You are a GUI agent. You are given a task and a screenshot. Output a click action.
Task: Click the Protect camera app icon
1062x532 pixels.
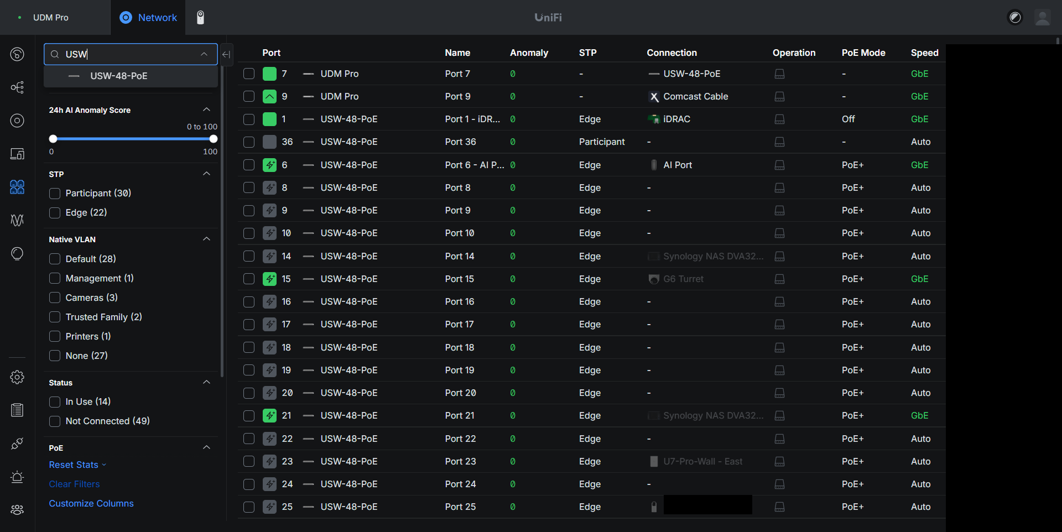pyautogui.click(x=201, y=18)
